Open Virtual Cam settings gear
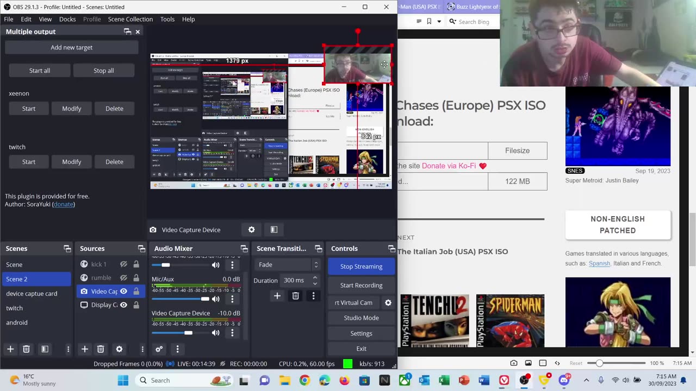 (x=388, y=302)
